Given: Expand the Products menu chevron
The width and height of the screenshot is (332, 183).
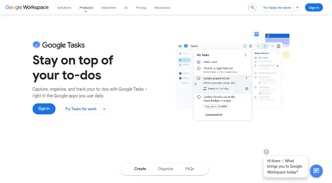Looking at the screenshot, I should tap(85, 12).
